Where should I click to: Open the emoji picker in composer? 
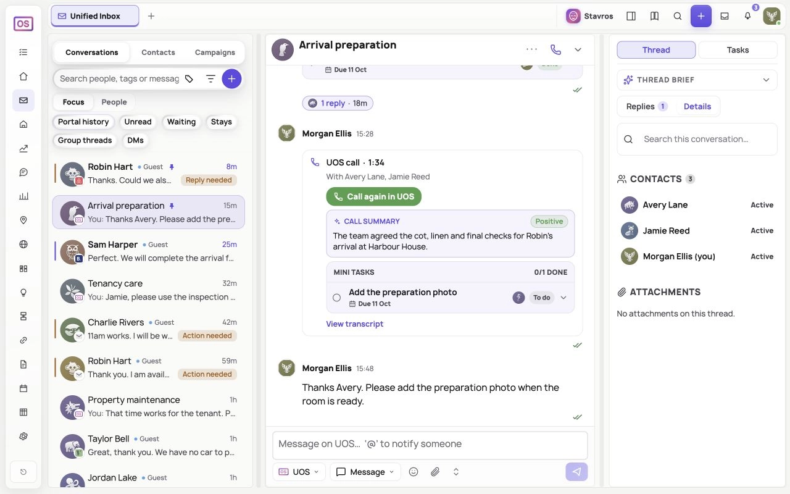pyautogui.click(x=414, y=472)
